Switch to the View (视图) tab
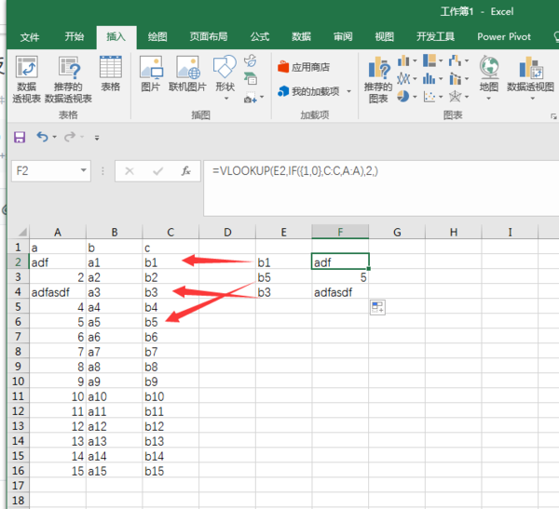559x509 pixels. coord(384,36)
